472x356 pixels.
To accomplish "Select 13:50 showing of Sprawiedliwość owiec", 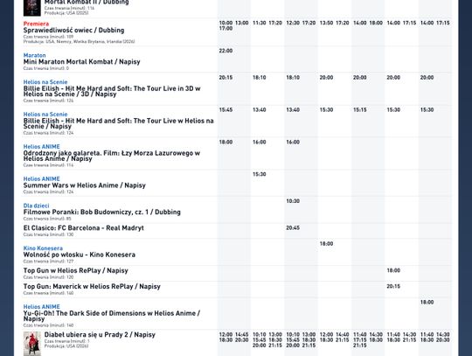I will click(x=326, y=23).
